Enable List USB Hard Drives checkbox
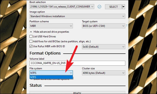The height and width of the screenshot is (94, 157). point(31,36)
